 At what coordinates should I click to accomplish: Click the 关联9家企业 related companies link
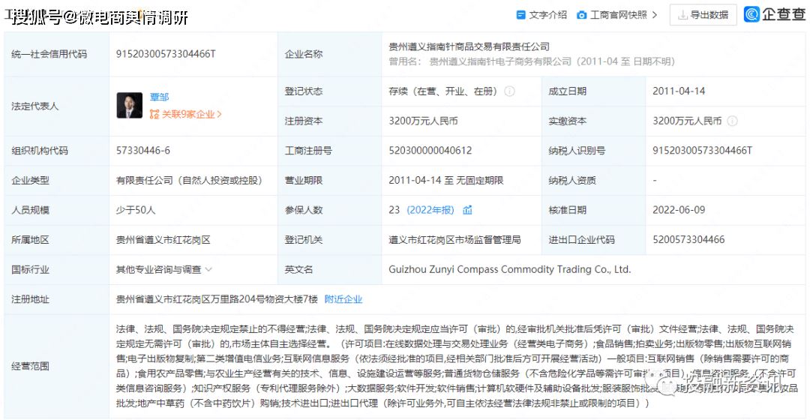click(x=187, y=115)
